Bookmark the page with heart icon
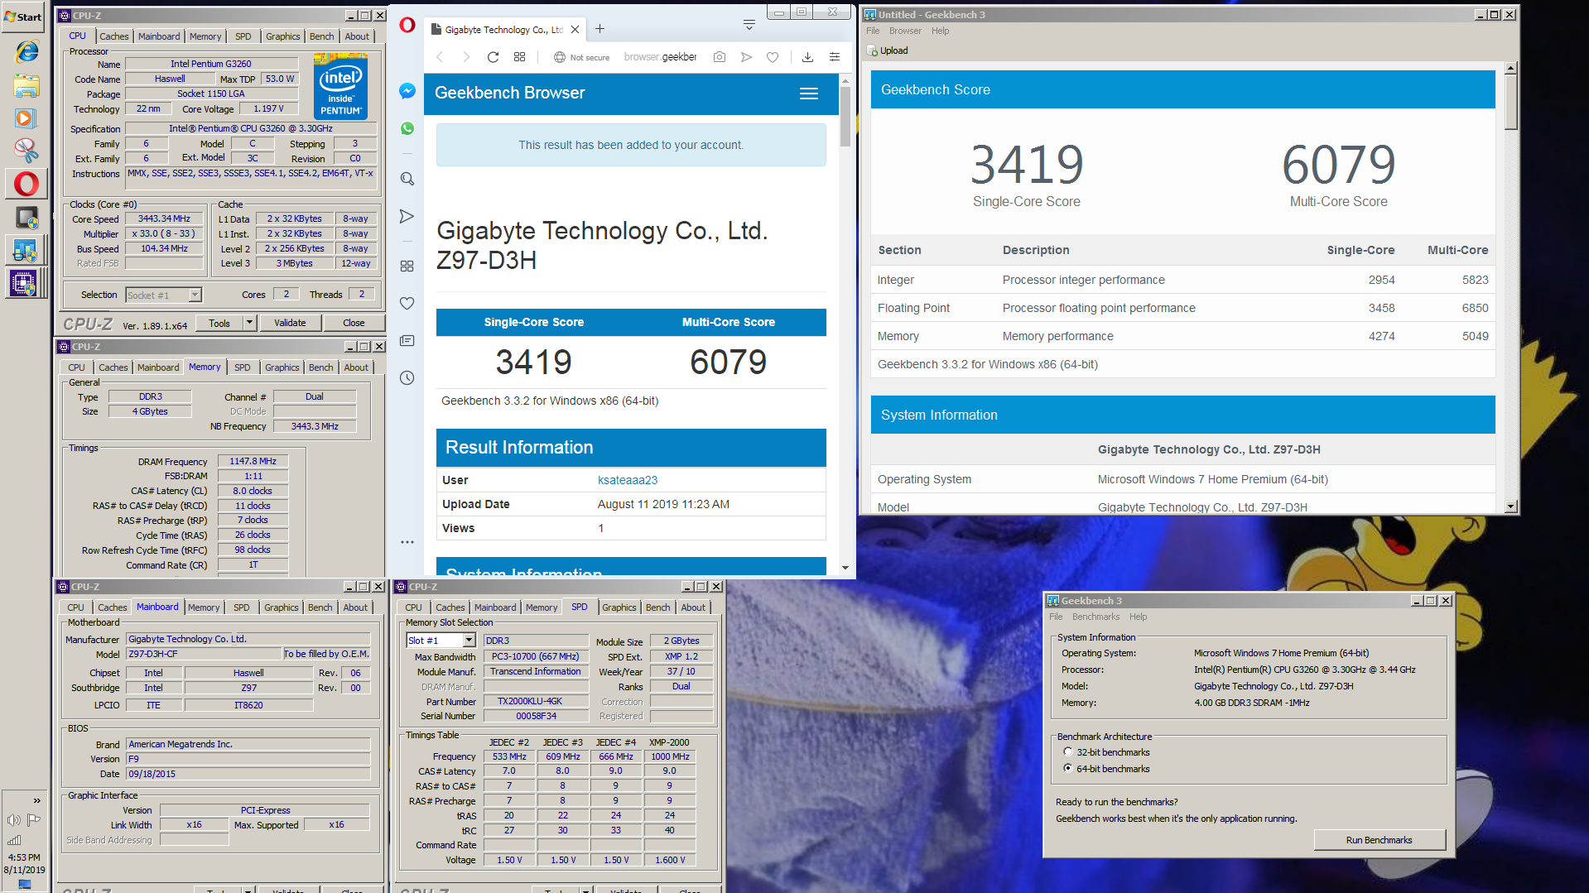 tap(773, 57)
